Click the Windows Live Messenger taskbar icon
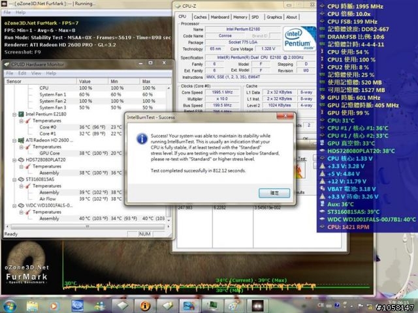This screenshot has height=313, width=418. click(99, 306)
